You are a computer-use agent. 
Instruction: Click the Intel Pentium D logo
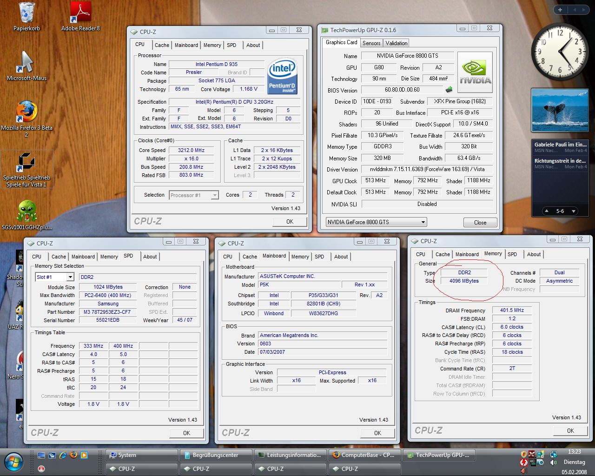pos(282,76)
